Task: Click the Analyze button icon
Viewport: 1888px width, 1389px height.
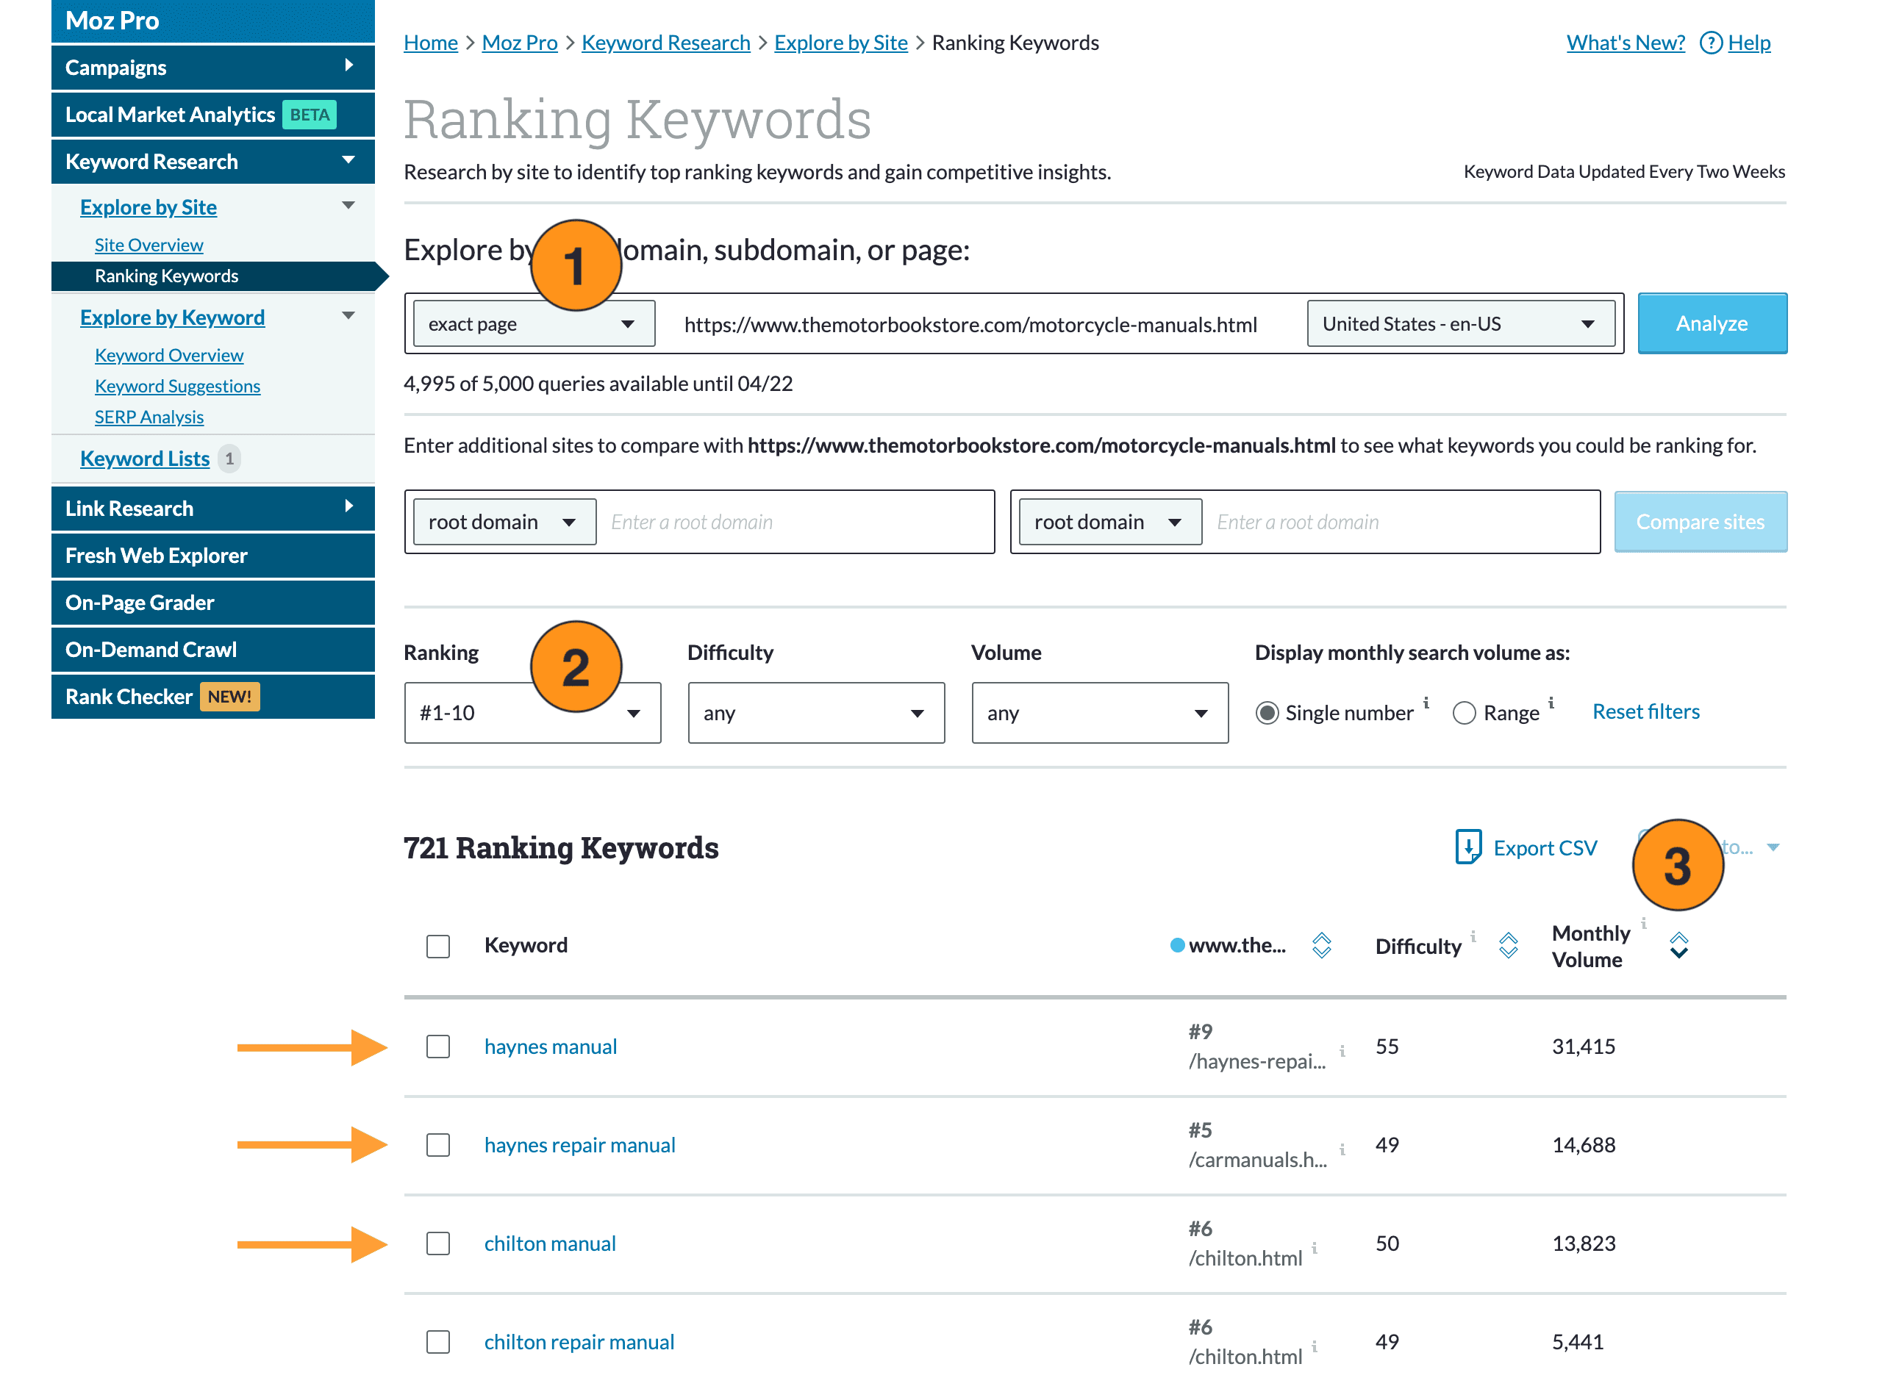Action: tap(1711, 324)
